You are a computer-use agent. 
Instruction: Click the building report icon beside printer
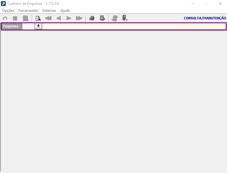(102, 18)
